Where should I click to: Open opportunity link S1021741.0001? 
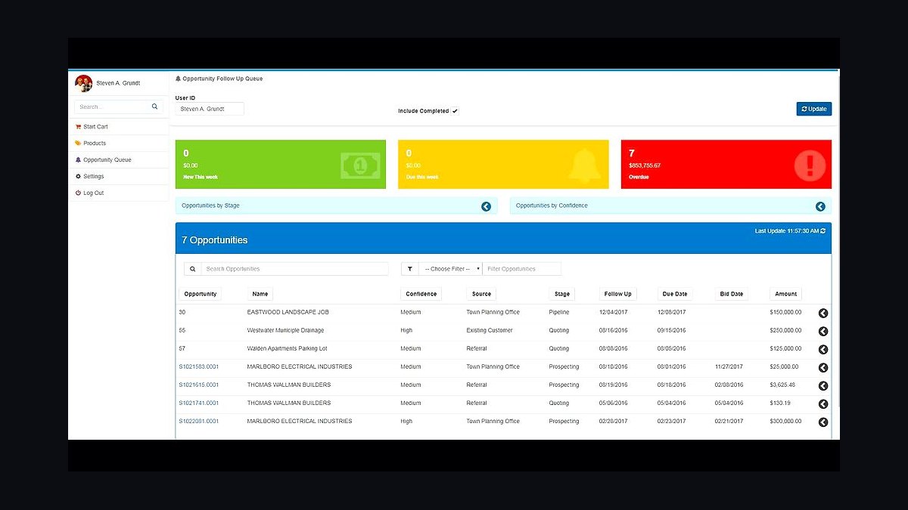[199, 403]
